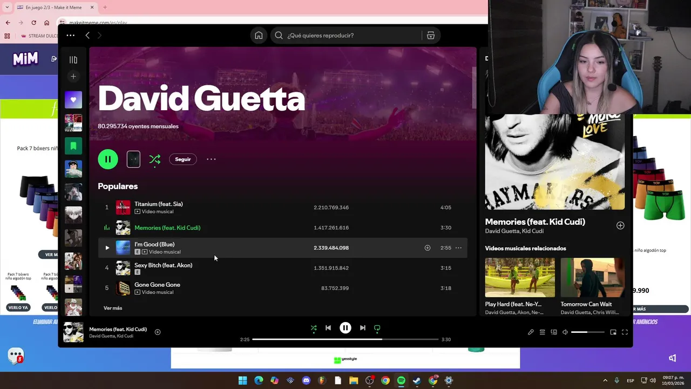Open Windows Start menu
The image size is (691, 389).
point(242,380)
